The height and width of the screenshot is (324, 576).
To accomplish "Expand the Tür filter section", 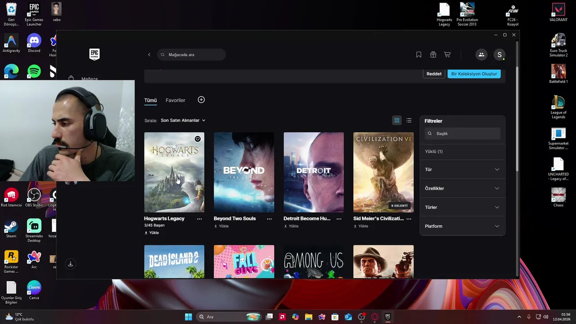I will tap(462, 169).
